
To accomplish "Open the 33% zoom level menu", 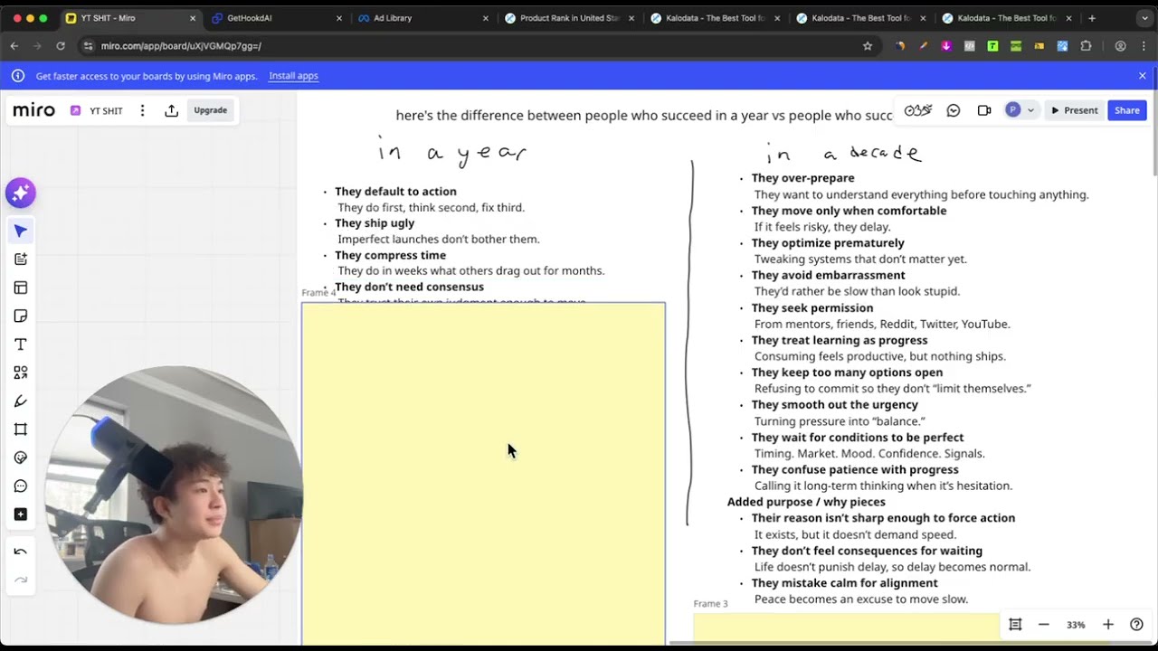I will [x=1076, y=625].
